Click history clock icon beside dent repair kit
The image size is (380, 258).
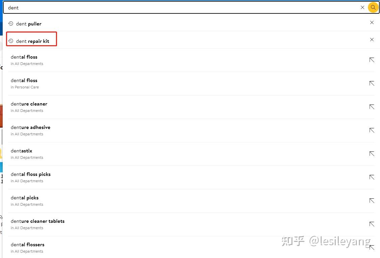11,41
